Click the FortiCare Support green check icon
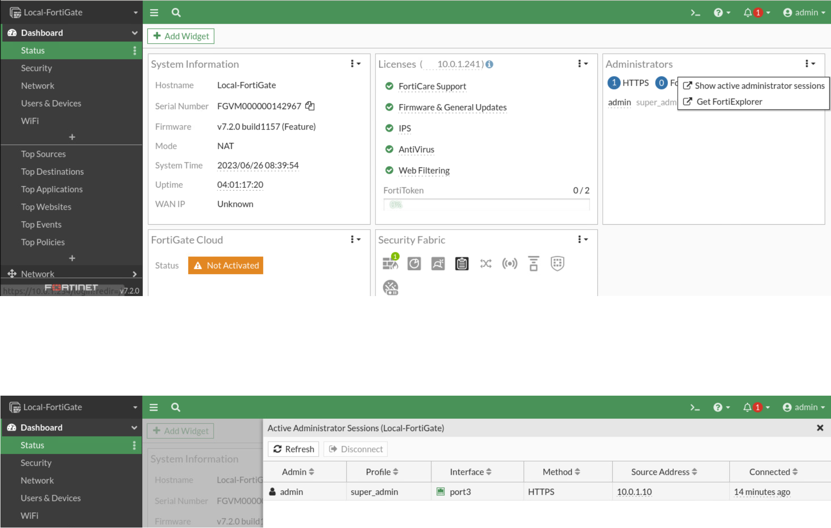The height and width of the screenshot is (528, 831). tap(389, 86)
